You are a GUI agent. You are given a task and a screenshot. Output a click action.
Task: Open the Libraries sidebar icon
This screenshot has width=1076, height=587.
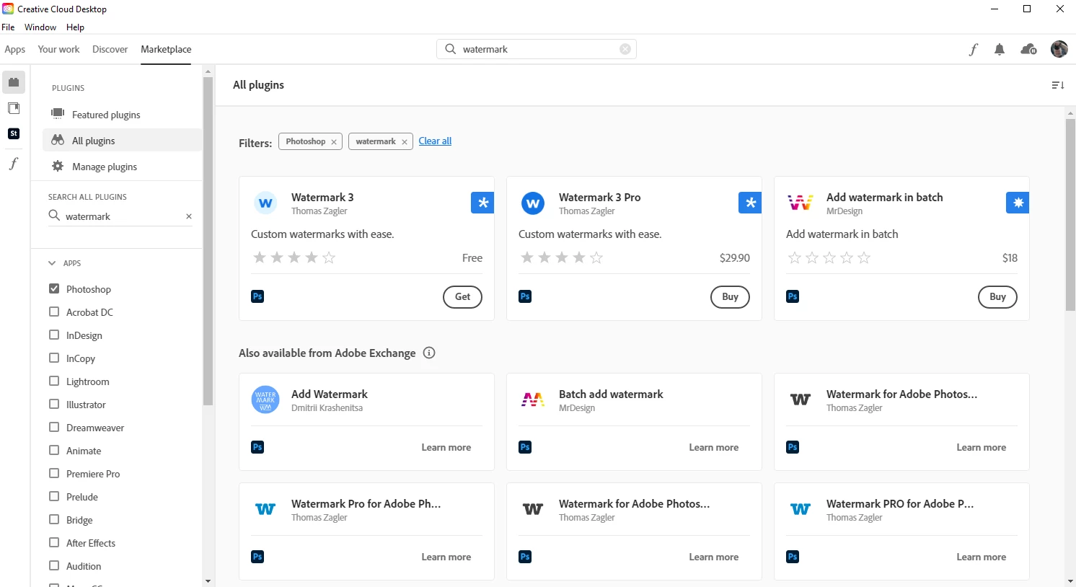(x=14, y=108)
